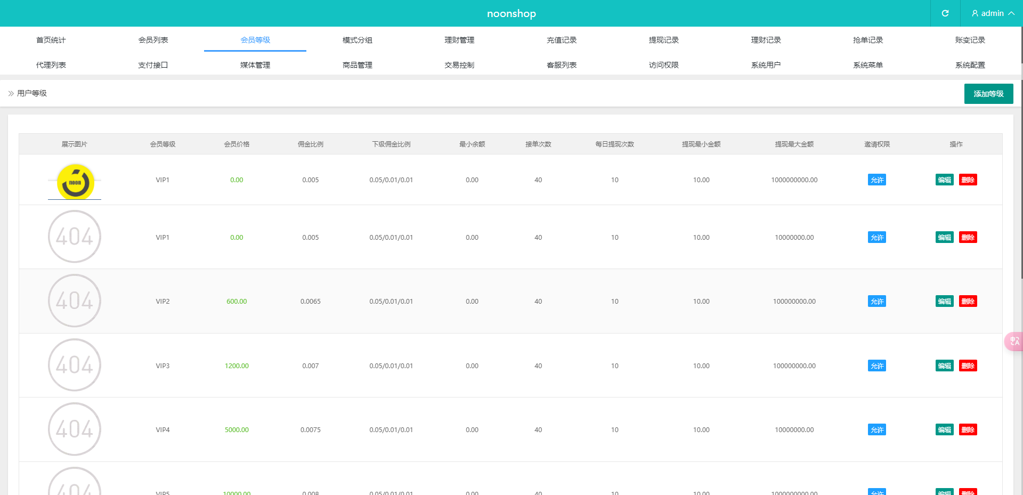Click the translate floating icon
The width and height of the screenshot is (1023, 495).
point(1014,341)
